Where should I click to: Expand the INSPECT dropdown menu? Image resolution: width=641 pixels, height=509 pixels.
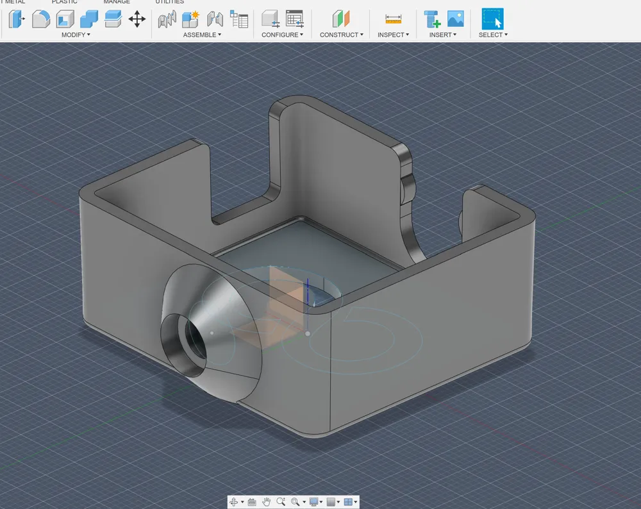click(393, 35)
